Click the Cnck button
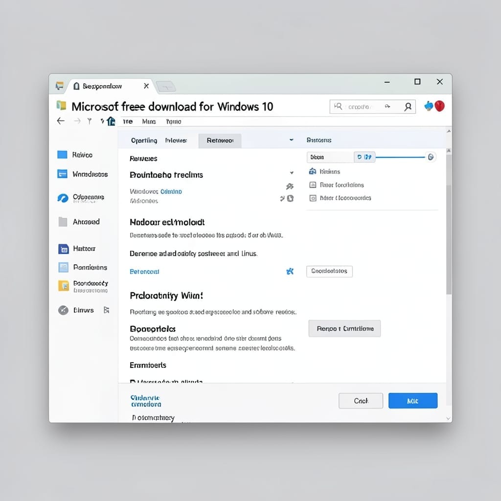 pyautogui.click(x=361, y=401)
